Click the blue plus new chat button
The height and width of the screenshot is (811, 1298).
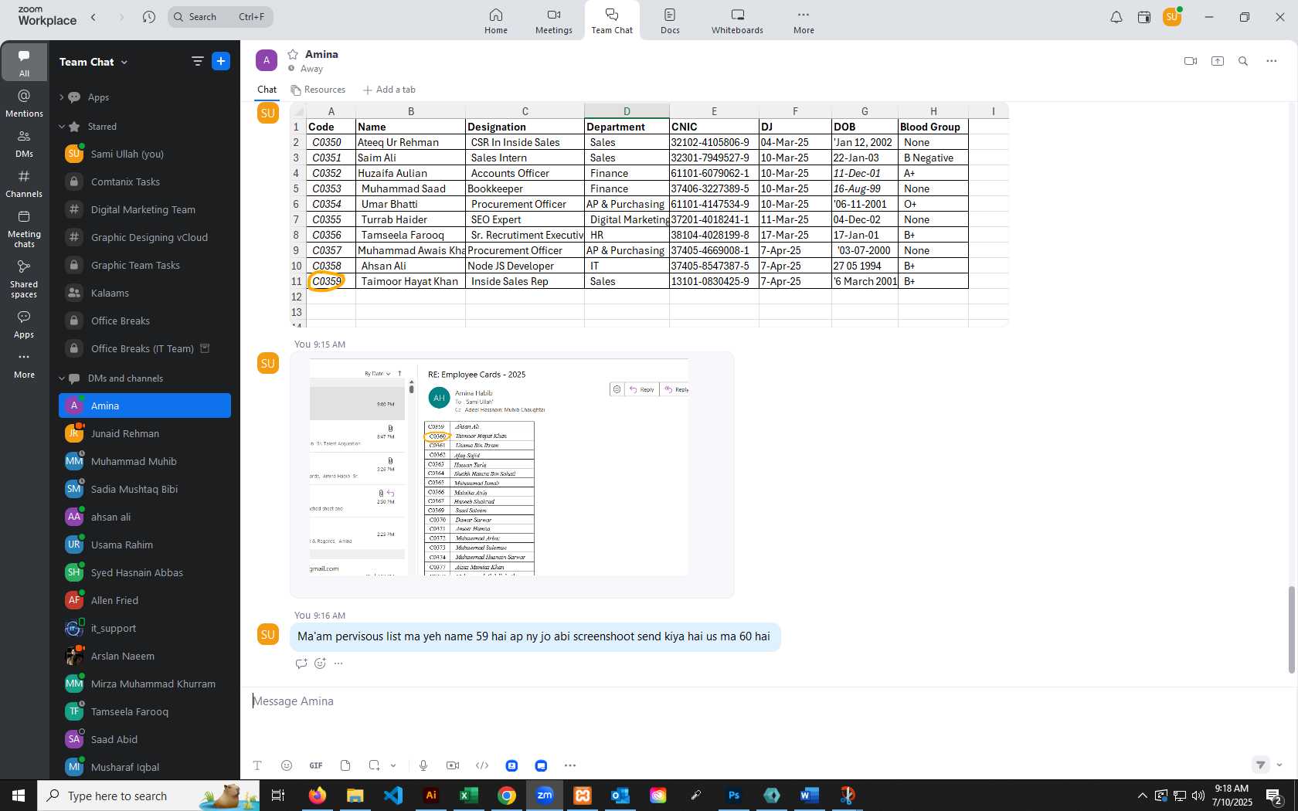pos(221,61)
